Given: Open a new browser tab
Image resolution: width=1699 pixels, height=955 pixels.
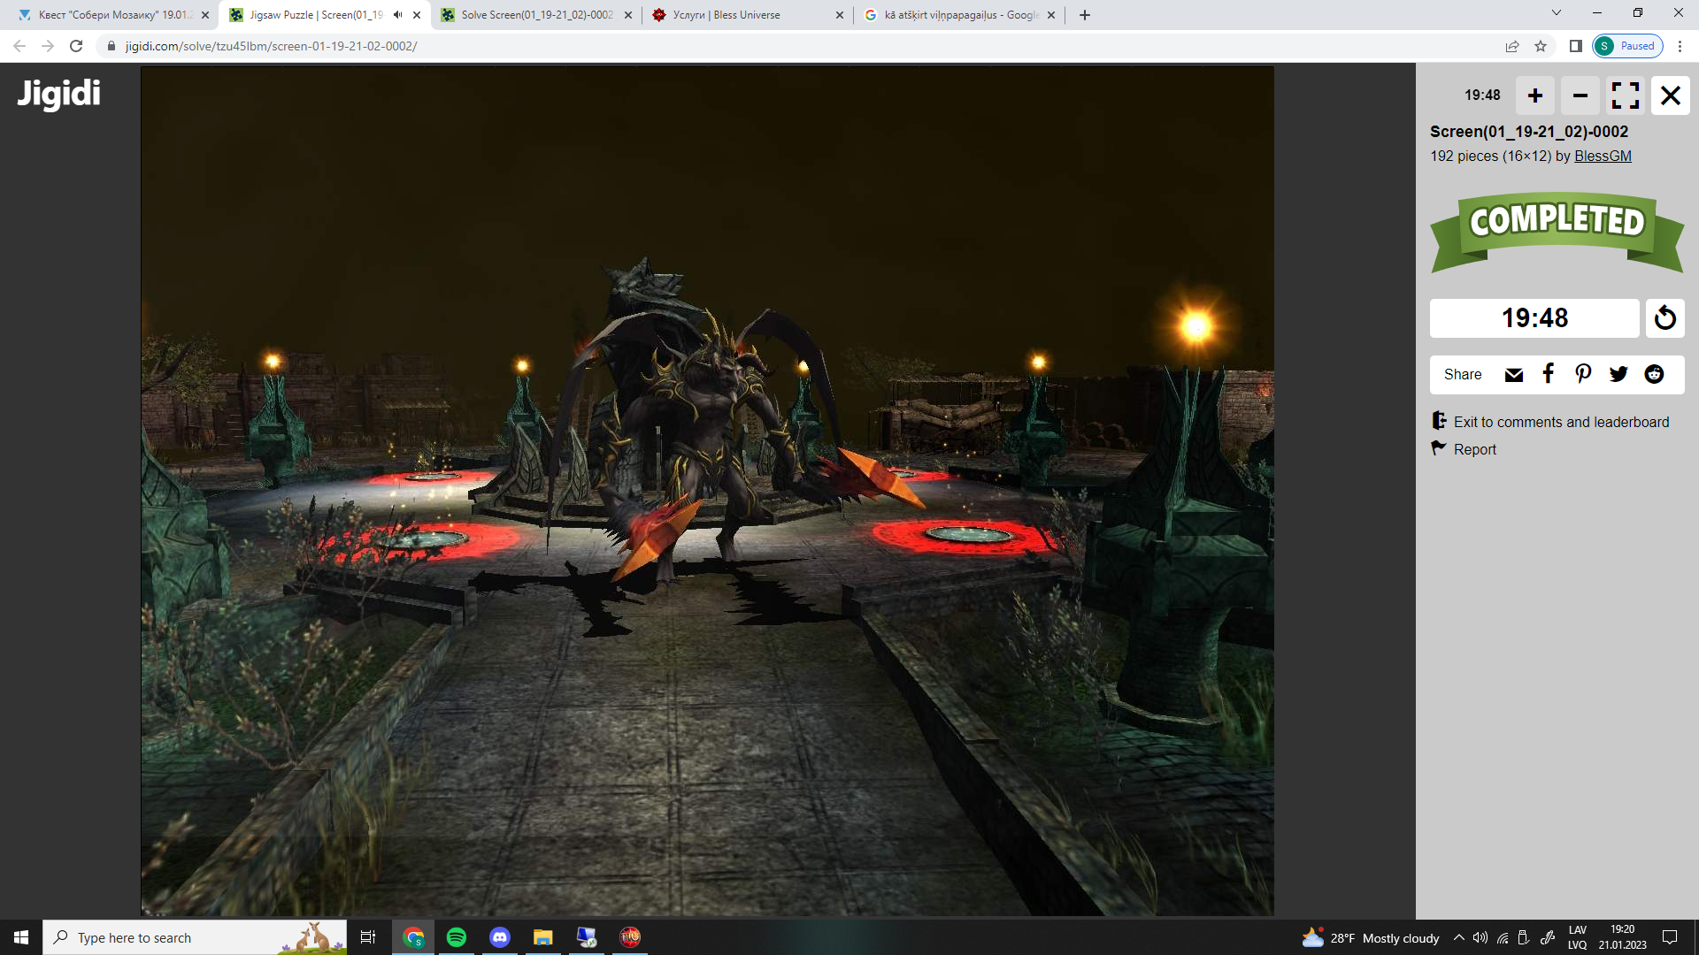Looking at the screenshot, I should pos(1085,15).
